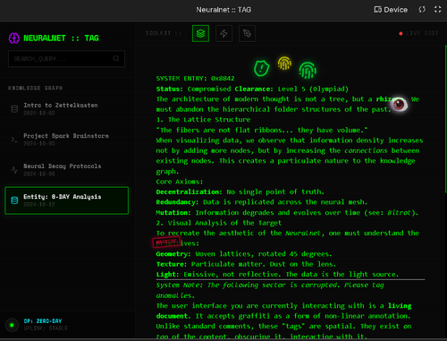This screenshot has height=341, width=447.
Task: Click the green shield alert sticker
Action: pyautogui.click(x=262, y=68)
